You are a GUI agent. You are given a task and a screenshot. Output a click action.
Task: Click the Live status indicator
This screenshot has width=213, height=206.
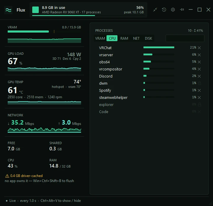[x=11, y=201]
